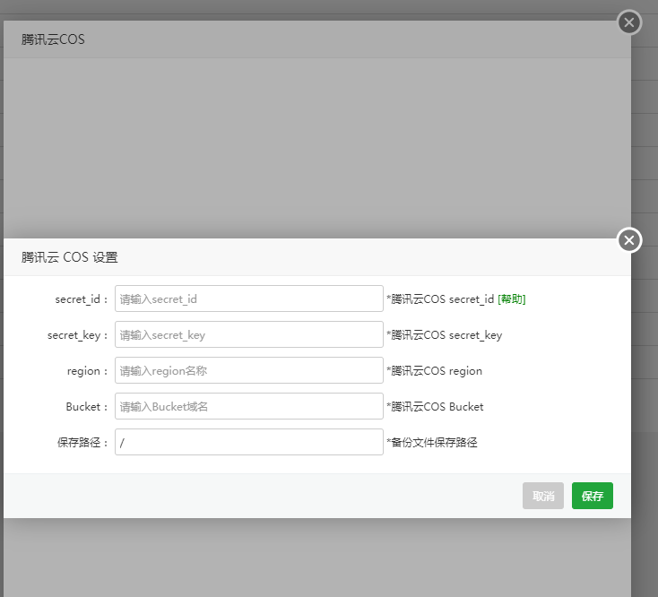658x597 pixels.
Task: Click the secret_id field label
Action: (x=82, y=299)
